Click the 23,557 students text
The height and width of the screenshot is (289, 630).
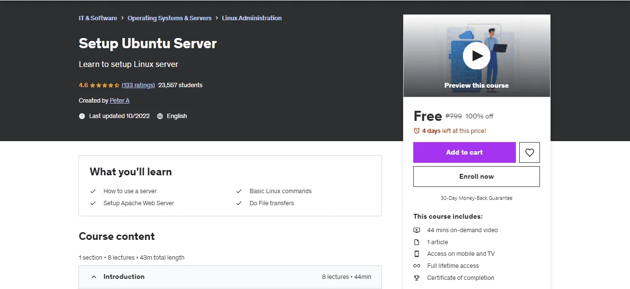(x=180, y=85)
